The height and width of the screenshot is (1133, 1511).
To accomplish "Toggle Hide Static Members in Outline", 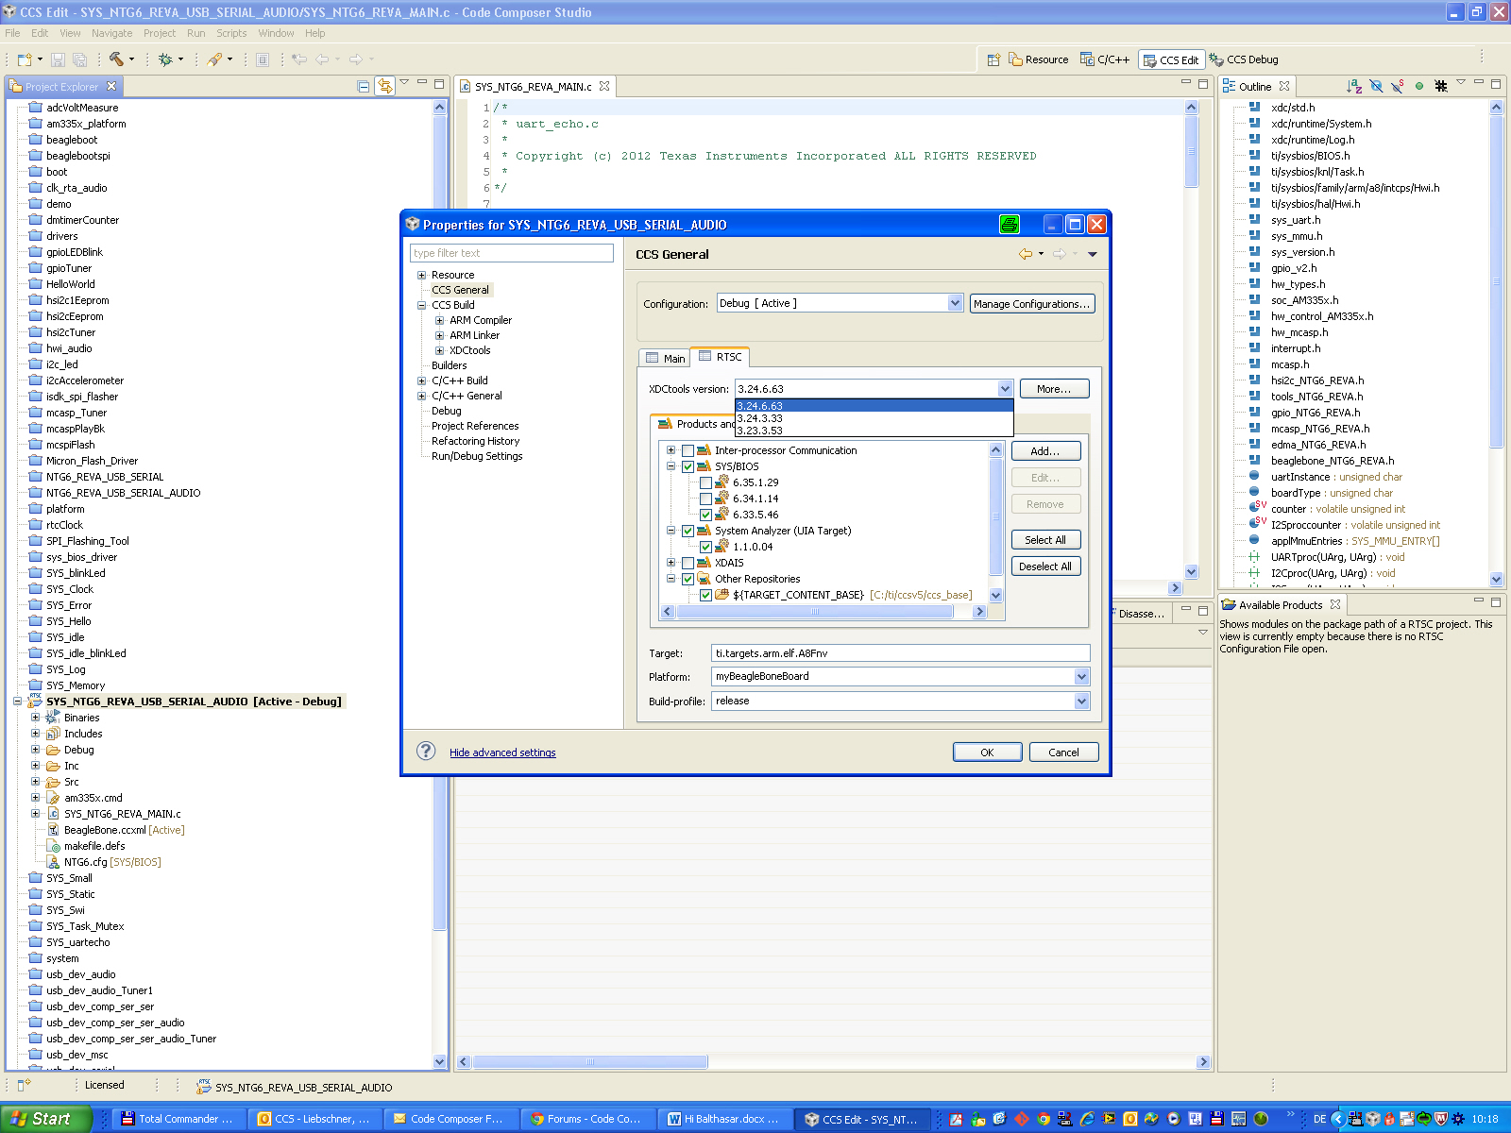I will [1398, 86].
